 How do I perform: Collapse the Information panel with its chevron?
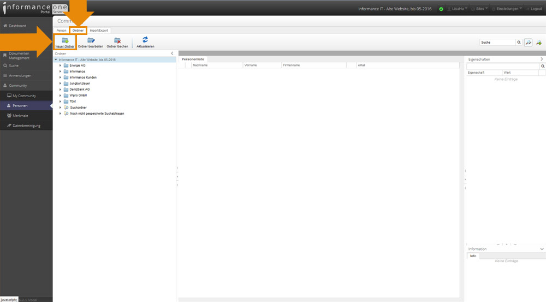click(542, 249)
